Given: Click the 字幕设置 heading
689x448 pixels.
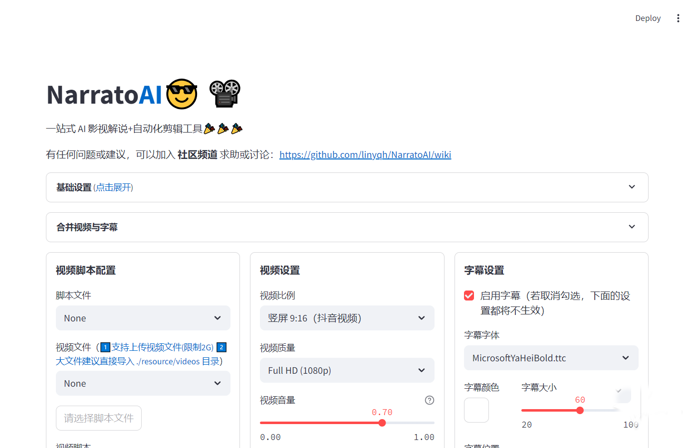Looking at the screenshot, I should [x=484, y=270].
